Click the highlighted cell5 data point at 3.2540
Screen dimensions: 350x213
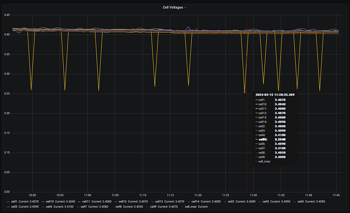[x=244, y=92]
